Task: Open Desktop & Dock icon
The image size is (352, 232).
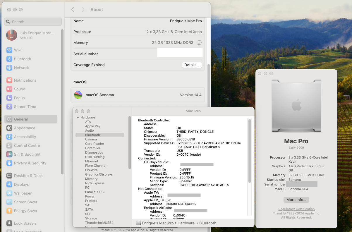Action: point(9,176)
